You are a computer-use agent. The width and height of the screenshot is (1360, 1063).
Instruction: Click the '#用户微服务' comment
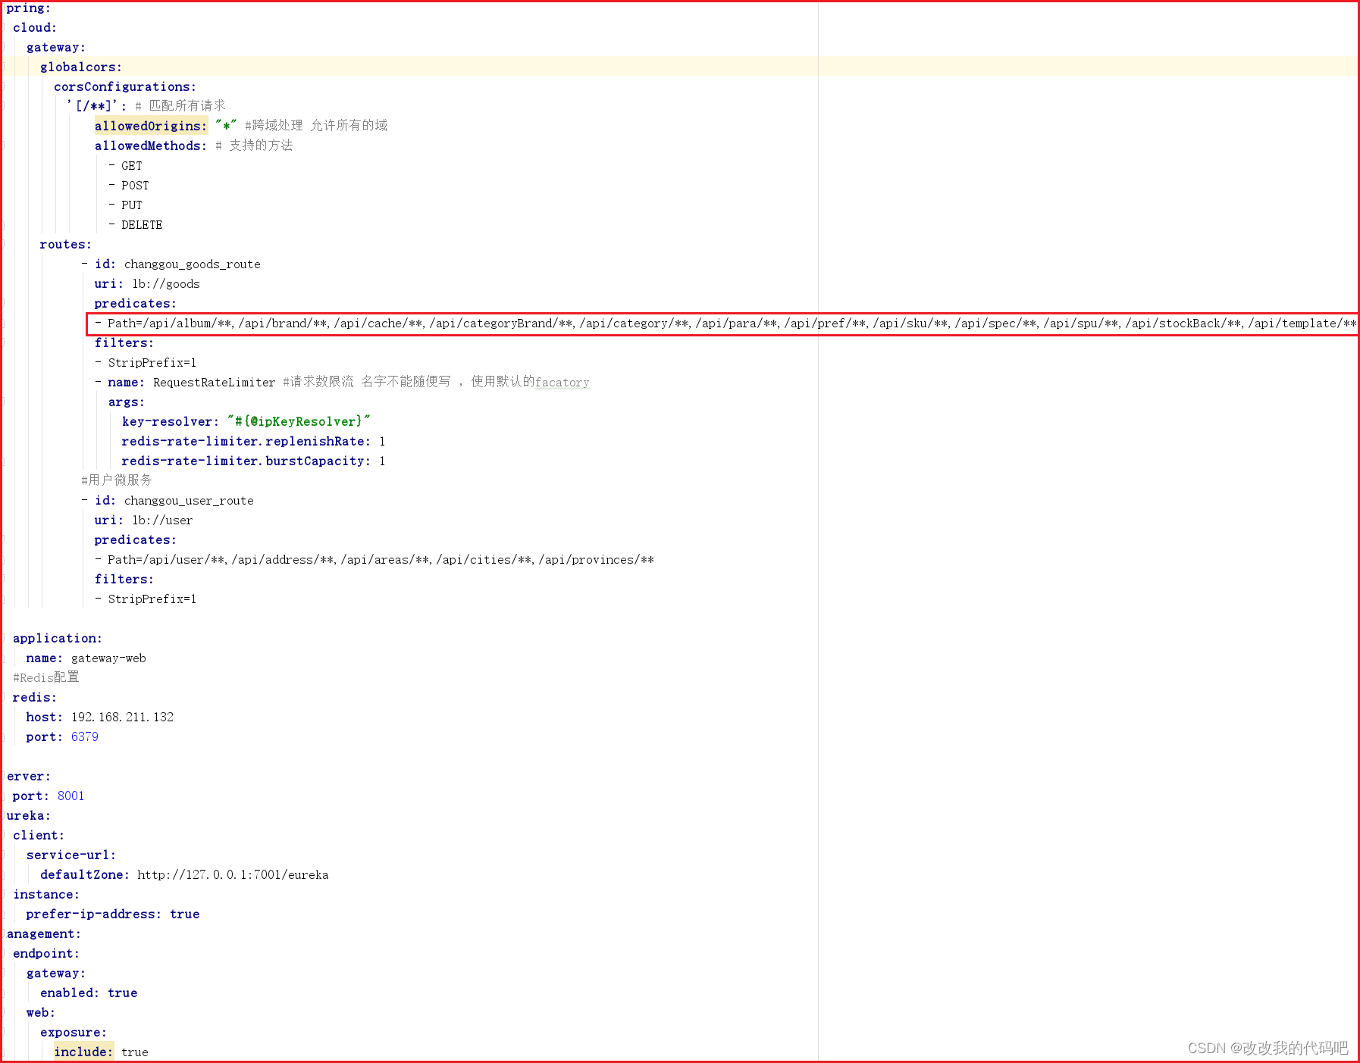(x=116, y=480)
